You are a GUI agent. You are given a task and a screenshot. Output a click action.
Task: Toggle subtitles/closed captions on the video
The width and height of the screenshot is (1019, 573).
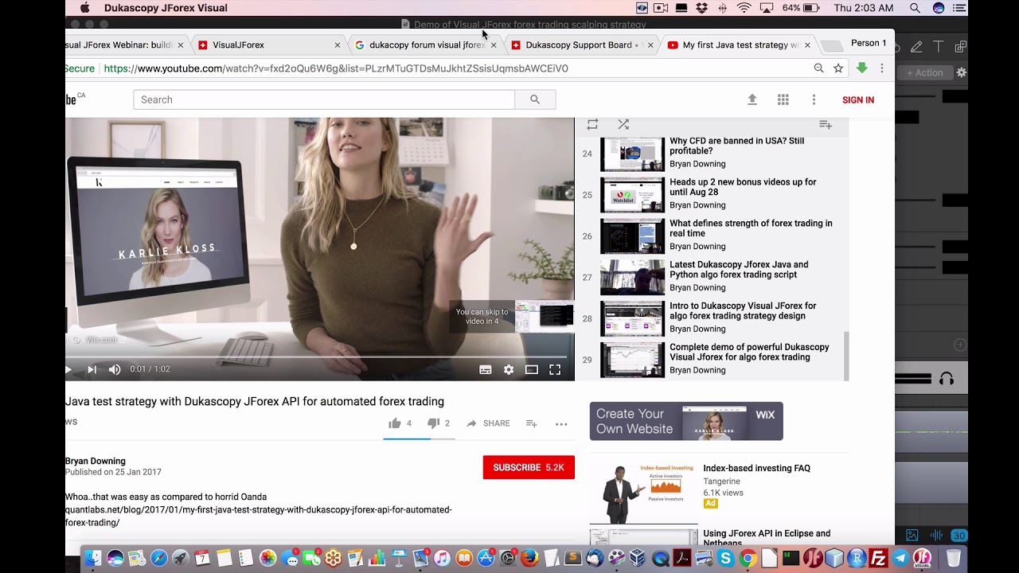click(x=486, y=369)
